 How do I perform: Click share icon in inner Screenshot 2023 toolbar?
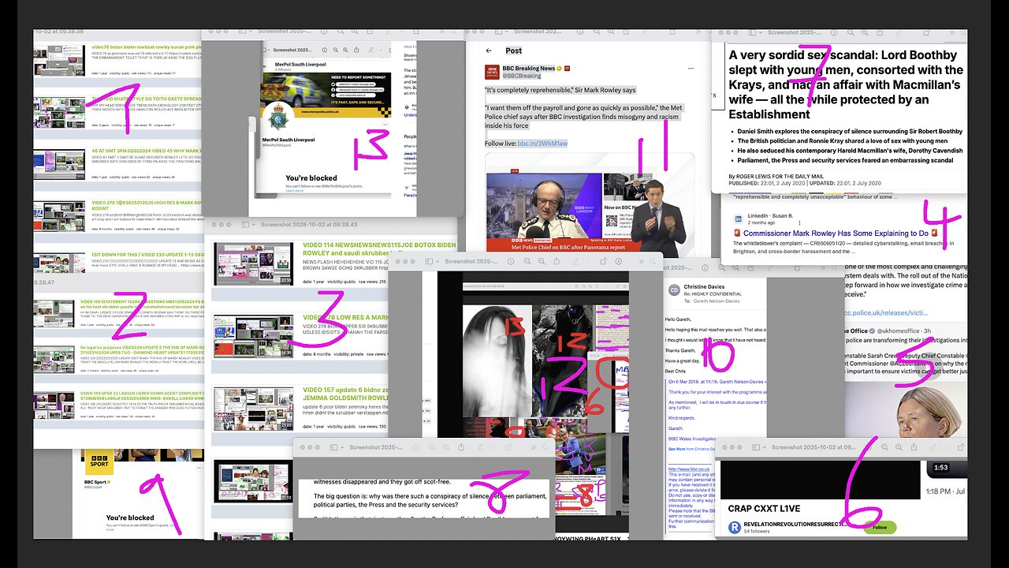pos(356,50)
